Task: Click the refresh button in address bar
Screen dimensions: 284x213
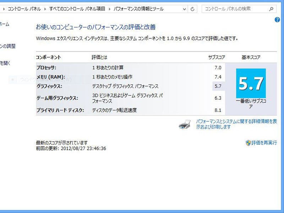Action: point(192,9)
